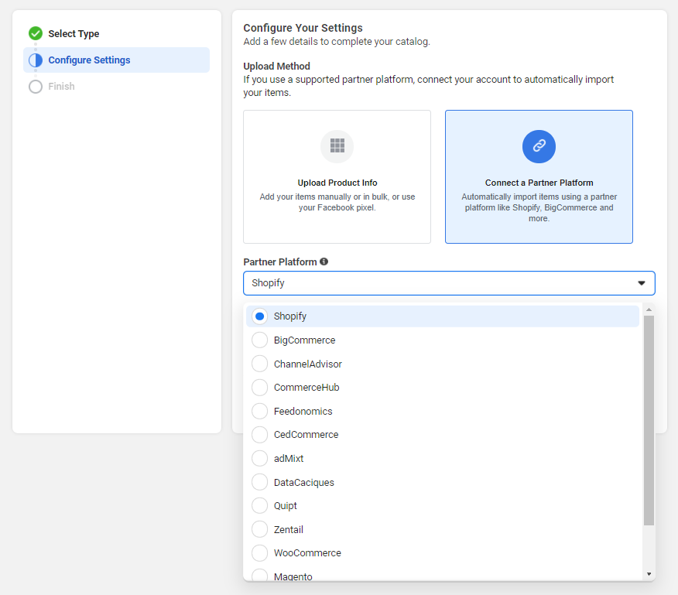Click the green checkmark beside Select Type
This screenshot has height=595, width=678.
click(36, 33)
